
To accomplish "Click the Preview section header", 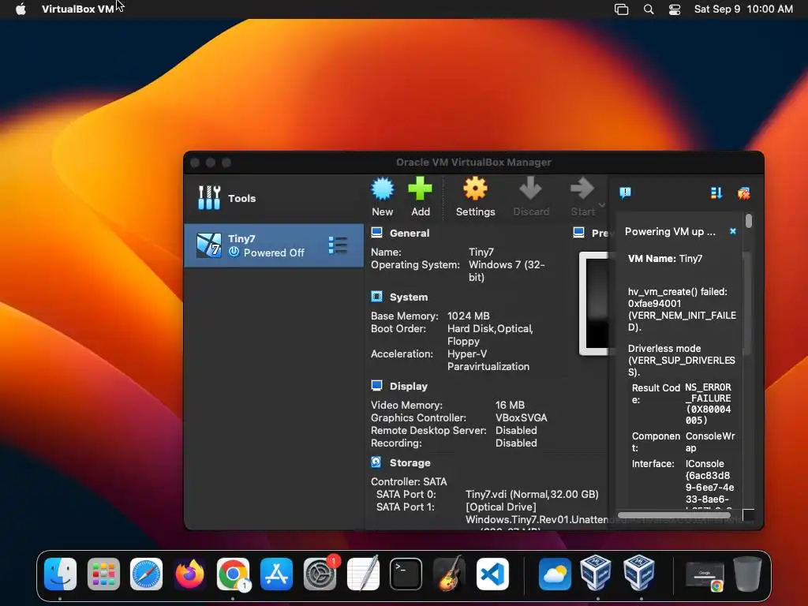I will (x=600, y=234).
